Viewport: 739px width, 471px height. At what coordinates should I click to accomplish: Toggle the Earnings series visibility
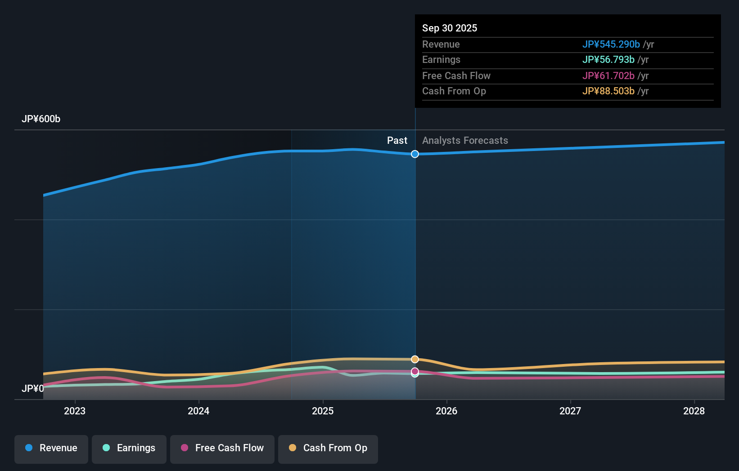129,449
